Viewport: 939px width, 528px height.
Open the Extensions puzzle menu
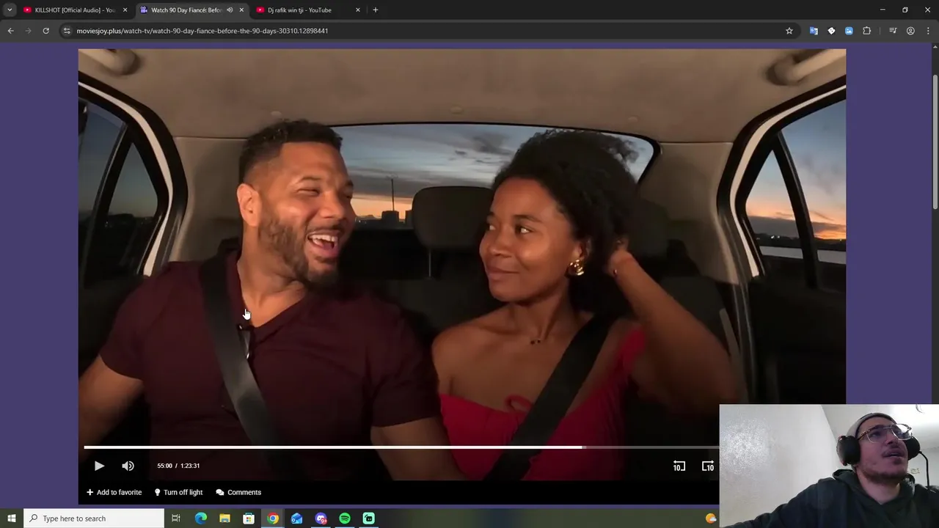click(x=867, y=31)
